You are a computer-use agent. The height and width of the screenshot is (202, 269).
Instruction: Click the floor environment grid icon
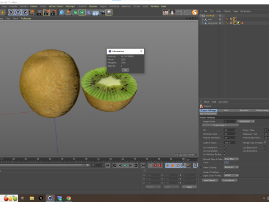(95, 13)
